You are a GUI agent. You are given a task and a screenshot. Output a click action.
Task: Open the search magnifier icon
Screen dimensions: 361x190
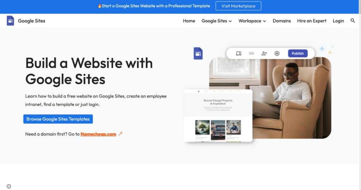(x=353, y=21)
